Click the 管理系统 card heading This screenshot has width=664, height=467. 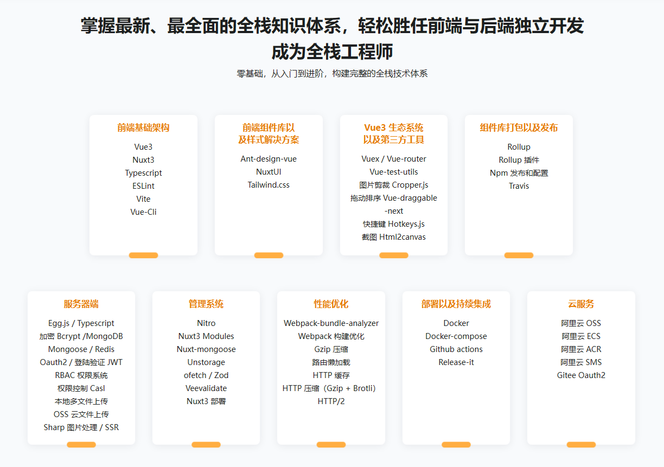point(206,304)
